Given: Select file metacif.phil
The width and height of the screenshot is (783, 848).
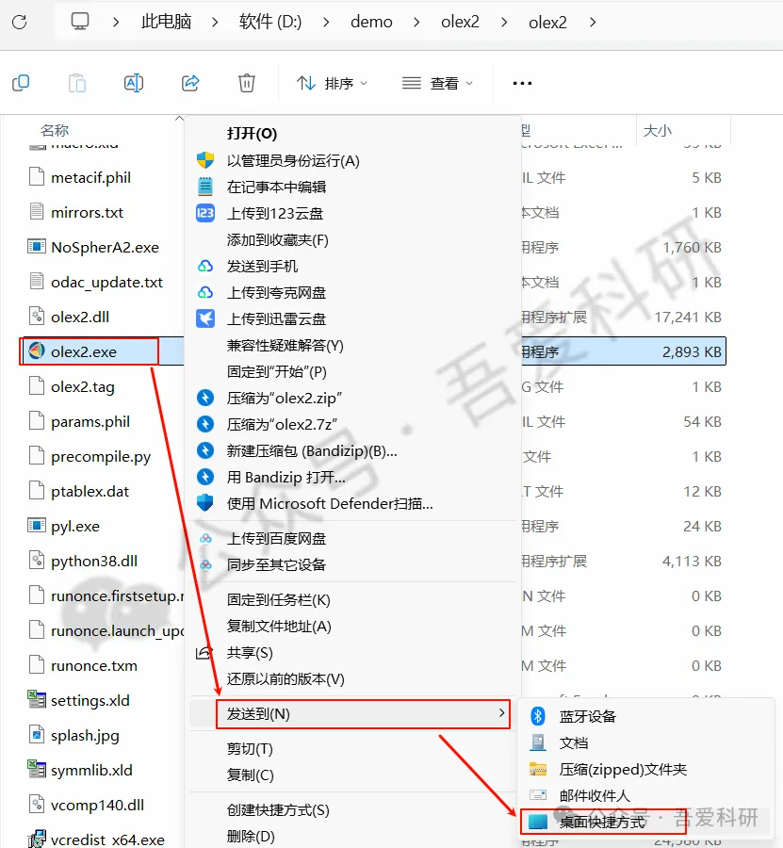Looking at the screenshot, I should point(90,178).
